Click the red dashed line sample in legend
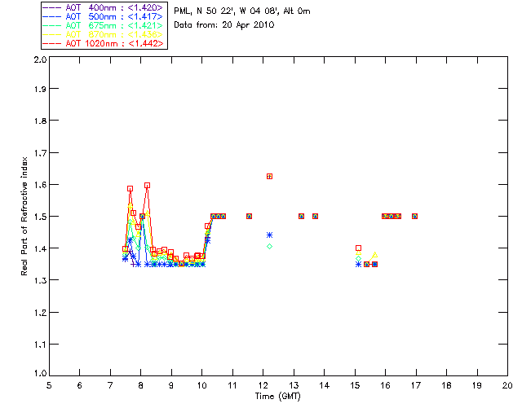 [52, 43]
